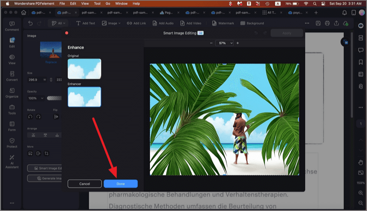Viewport: 367px width, 211px height.
Task: Open the Edit menu in menu bar
Action: pyautogui.click(x=73, y=3)
